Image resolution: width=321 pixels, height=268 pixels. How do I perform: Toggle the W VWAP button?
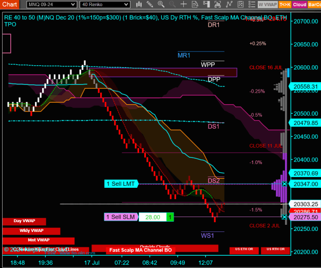[x=268, y=5]
